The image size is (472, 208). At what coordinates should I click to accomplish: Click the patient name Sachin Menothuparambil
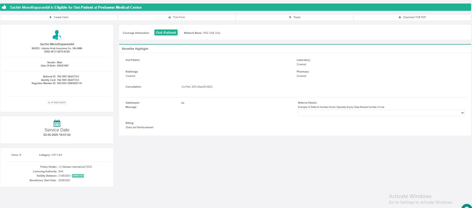tap(57, 44)
